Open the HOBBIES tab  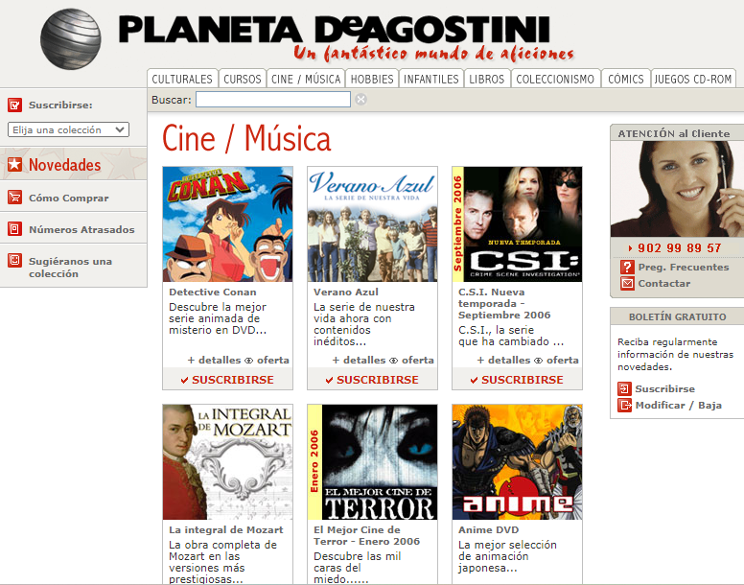pyautogui.click(x=372, y=79)
